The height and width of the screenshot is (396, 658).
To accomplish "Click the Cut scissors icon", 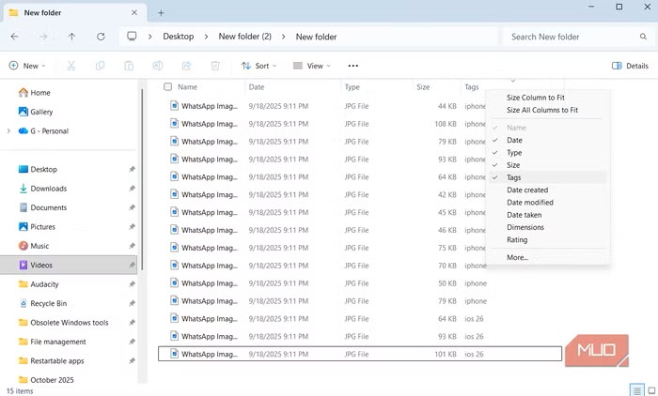I will point(71,66).
